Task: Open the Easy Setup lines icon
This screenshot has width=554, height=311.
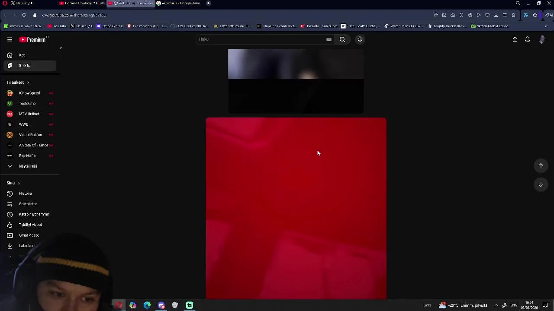Action: click(505, 15)
